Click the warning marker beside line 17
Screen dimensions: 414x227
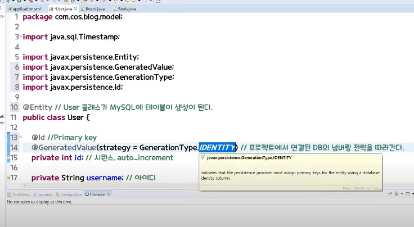pyautogui.click(x=8, y=178)
